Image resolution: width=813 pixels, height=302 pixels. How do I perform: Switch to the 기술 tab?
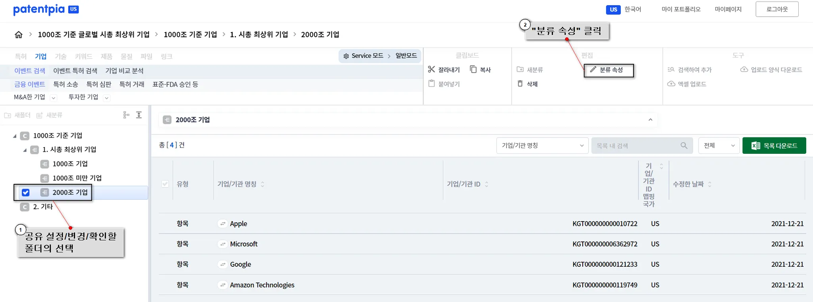(61, 56)
